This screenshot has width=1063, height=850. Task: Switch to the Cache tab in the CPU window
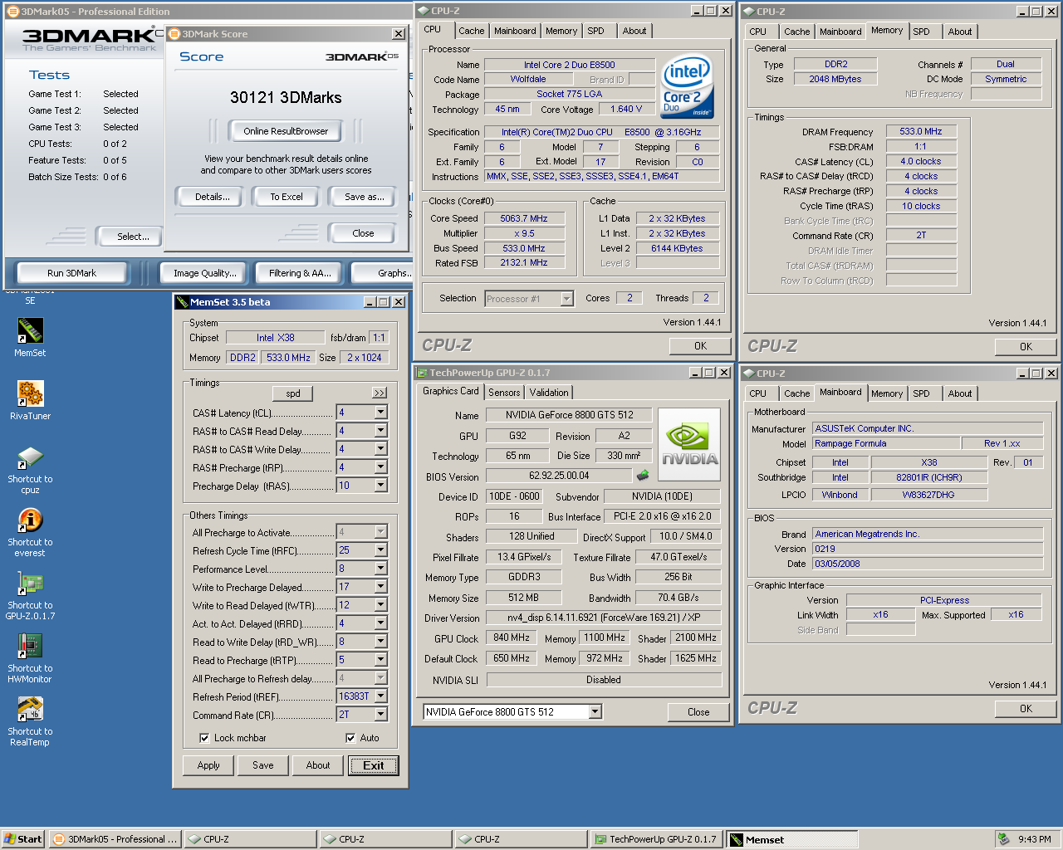471,31
